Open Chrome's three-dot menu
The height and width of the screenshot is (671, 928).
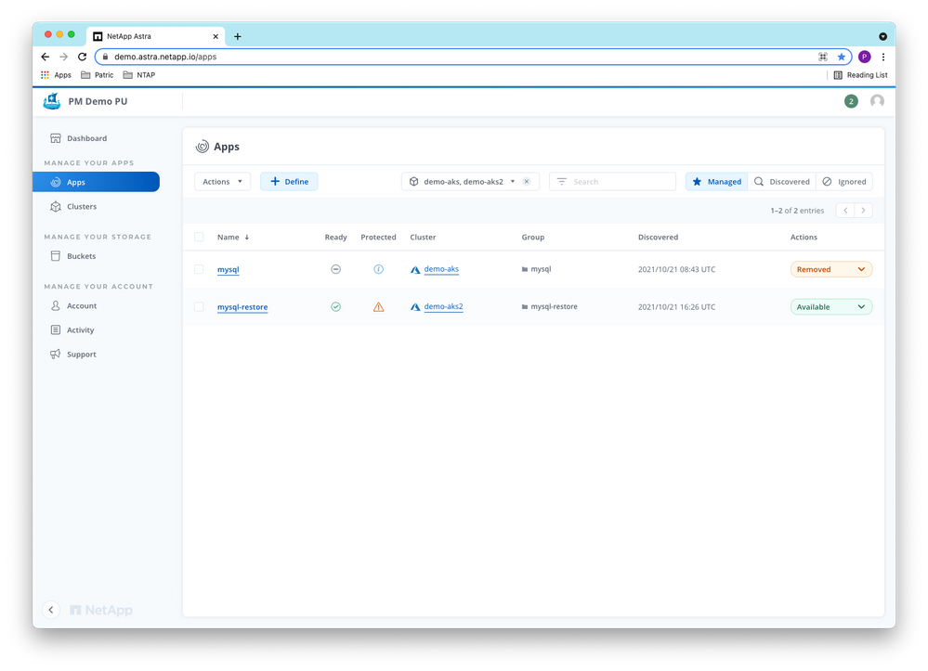click(x=883, y=57)
